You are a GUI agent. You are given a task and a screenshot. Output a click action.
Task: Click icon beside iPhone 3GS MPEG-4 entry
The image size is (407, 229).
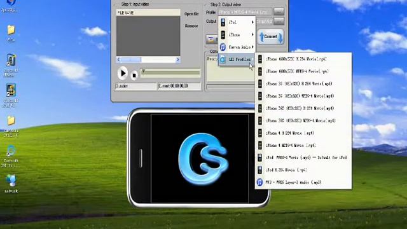click(260, 121)
